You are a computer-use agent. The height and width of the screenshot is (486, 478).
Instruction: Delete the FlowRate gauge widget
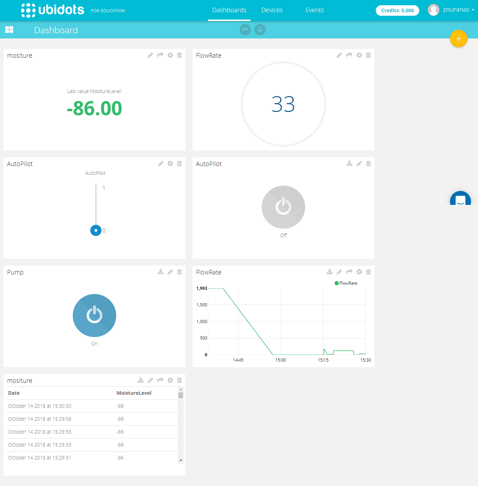368,55
